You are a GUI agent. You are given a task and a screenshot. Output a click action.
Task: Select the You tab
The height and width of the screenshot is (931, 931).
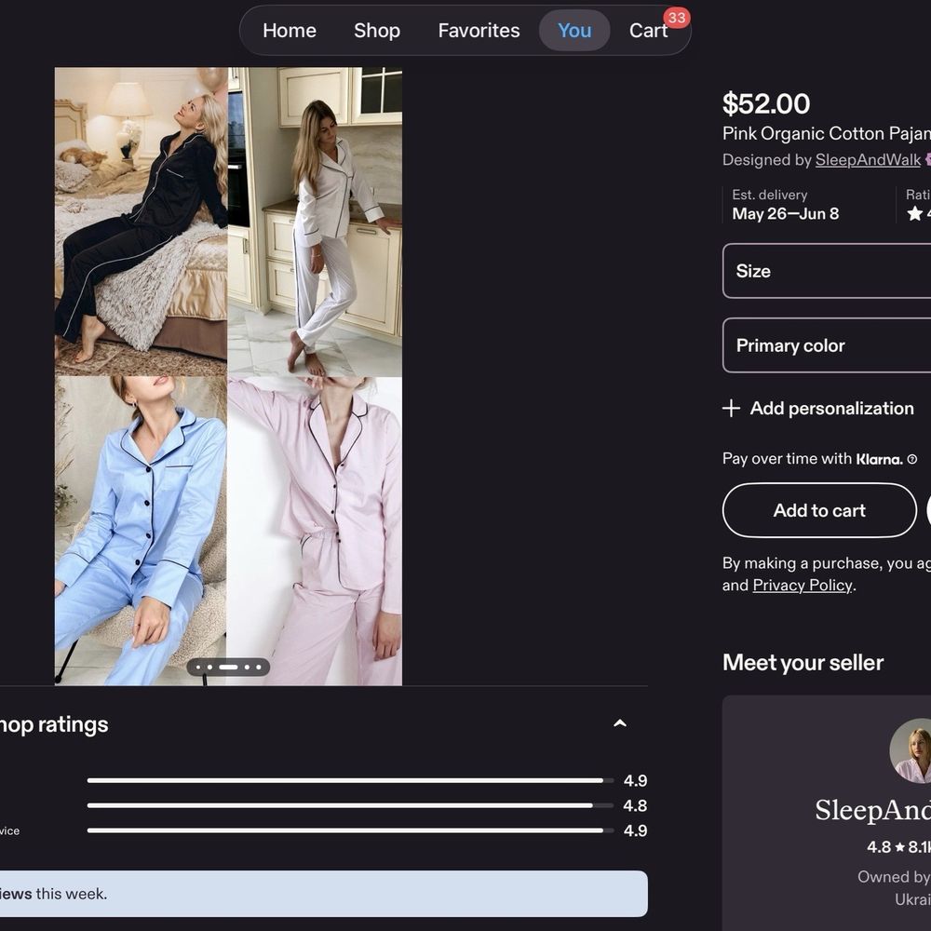(x=574, y=31)
